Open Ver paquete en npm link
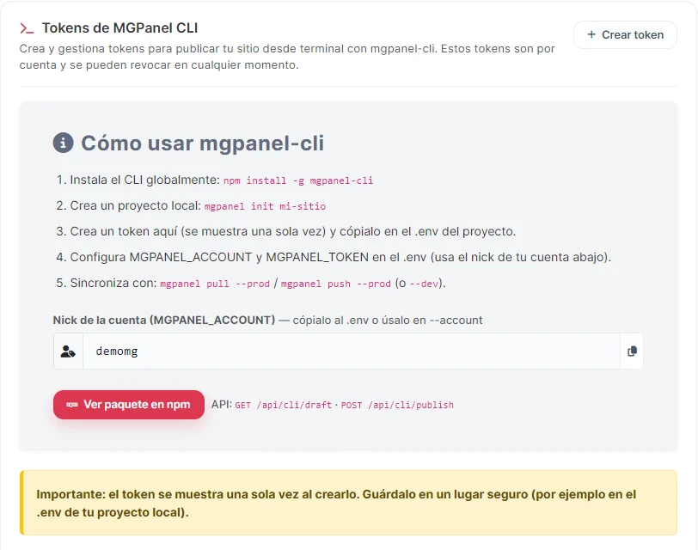698x550 pixels. pos(129,405)
